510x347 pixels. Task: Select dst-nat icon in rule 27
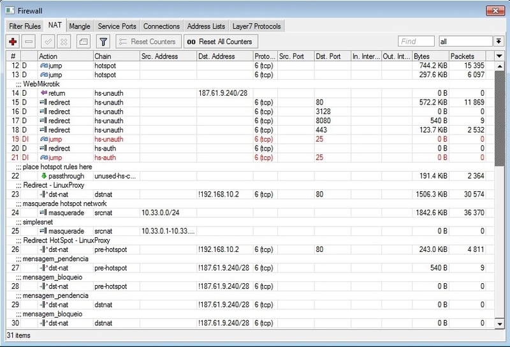click(x=43, y=268)
